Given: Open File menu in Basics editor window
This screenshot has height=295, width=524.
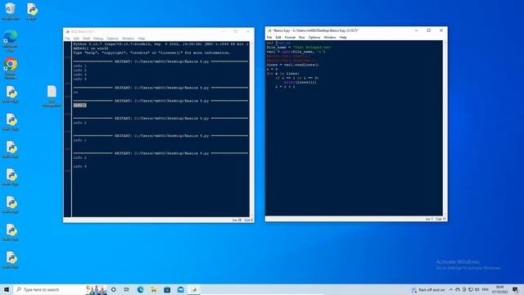Looking at the screenshot, I should point(269,38).
